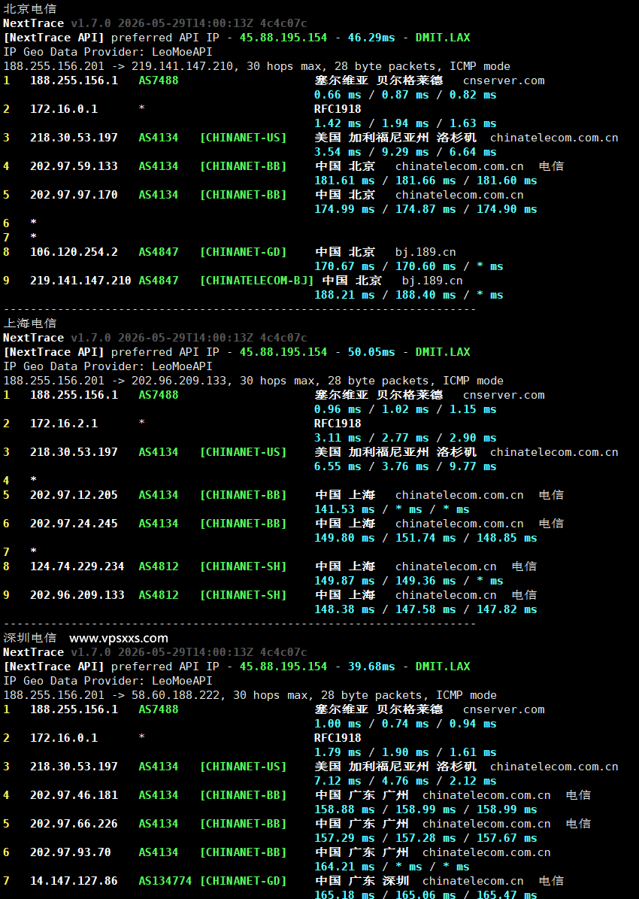Image resolution: width=639 pixels, height=899 pixels.
Task: Select the 1.42 ms latency value
Action: point(338,123)
